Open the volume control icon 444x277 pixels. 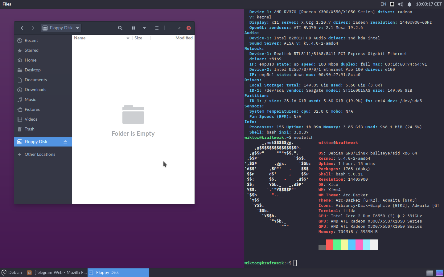401,4
